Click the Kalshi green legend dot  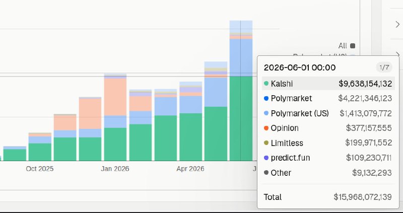[266, 84]
